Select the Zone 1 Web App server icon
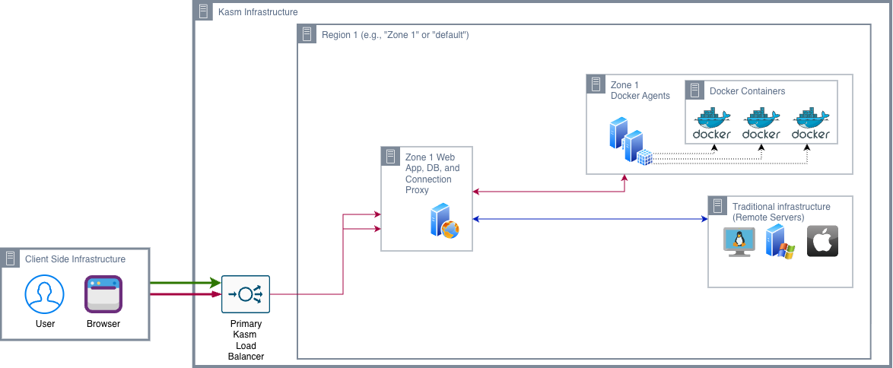This screenshot has height=368, width=893. pyautogui.click(x=445, y=221)
